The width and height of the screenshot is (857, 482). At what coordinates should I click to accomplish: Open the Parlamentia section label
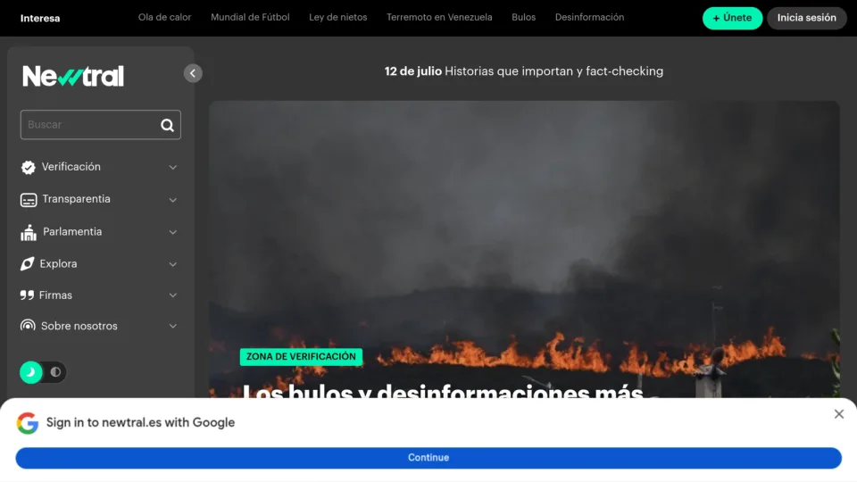pyautogui.click(x=72, y=232)
